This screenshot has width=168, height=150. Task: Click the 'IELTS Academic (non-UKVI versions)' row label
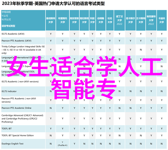(20, 82)
